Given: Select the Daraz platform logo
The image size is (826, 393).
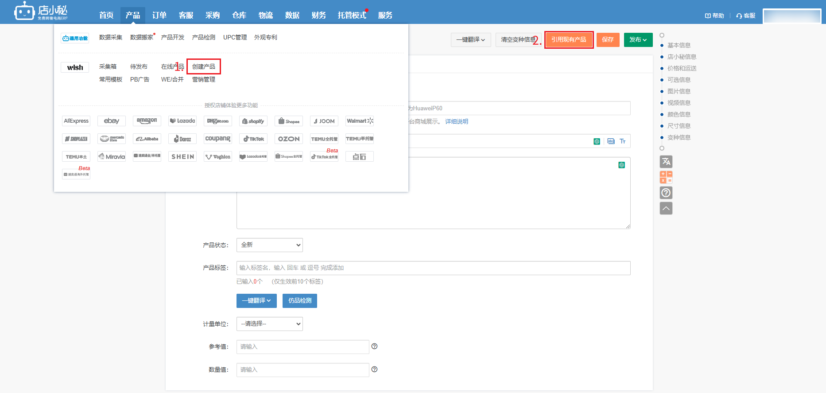Looking at the screenshot, I should click(182, 139).
